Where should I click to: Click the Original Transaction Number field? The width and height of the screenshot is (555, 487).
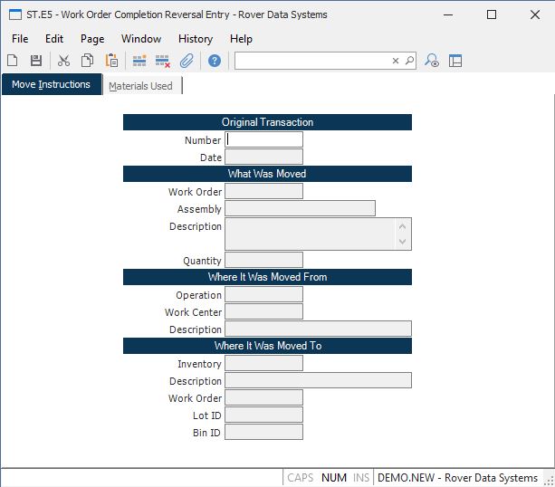point(263,140)
